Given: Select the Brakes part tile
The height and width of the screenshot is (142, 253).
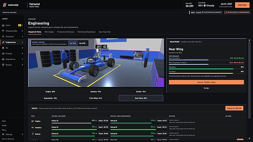Looking at the screenshot, I should (141, 92).
